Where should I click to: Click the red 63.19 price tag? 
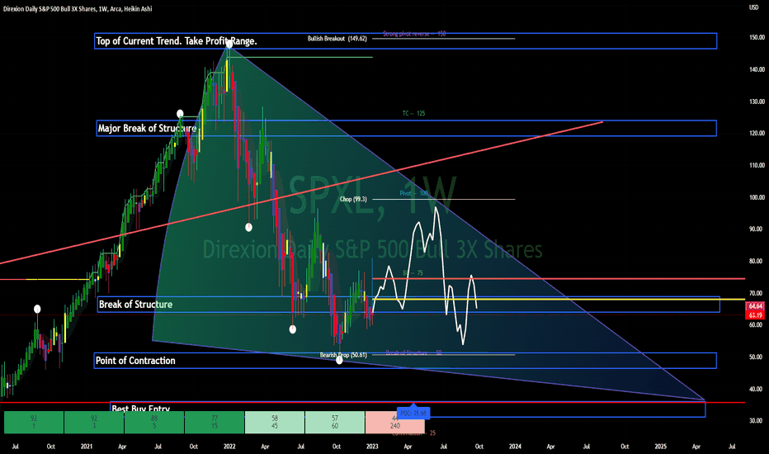755,315
